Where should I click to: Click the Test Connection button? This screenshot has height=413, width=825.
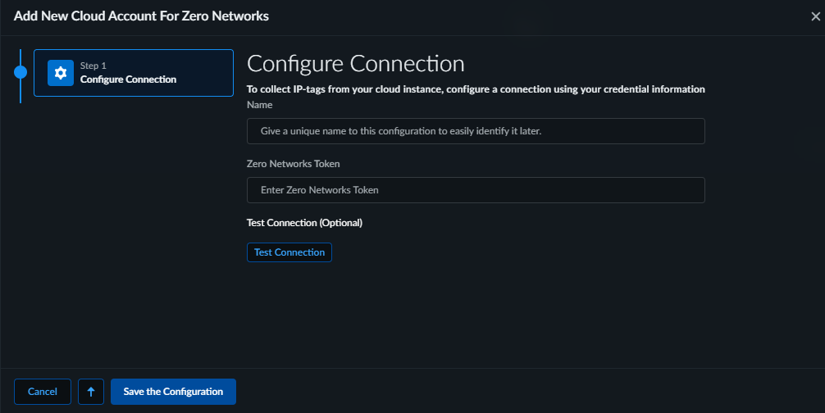(x=289, y=252)
